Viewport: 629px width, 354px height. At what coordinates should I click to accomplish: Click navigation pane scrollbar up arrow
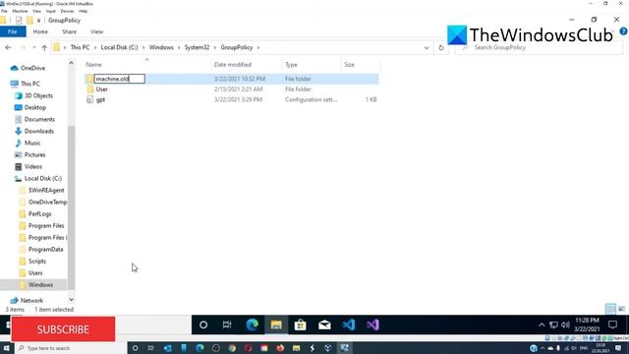(x=71, y=63)
